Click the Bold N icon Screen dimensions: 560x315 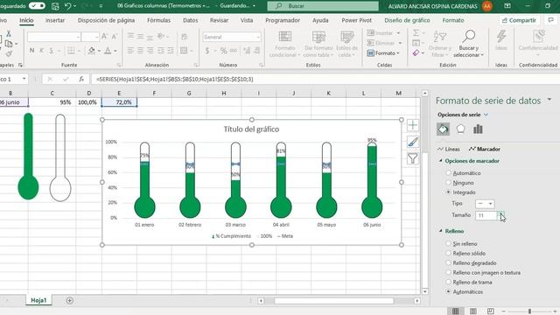pos(31,51)
